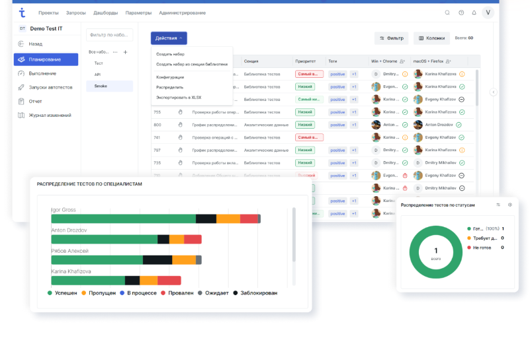This screenshot has width=530, height=342.
Task: Click the Test IT logo icon
Action: click(x=22, y=13)
